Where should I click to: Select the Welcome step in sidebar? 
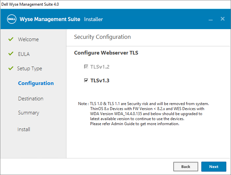(x=28, y=39)
